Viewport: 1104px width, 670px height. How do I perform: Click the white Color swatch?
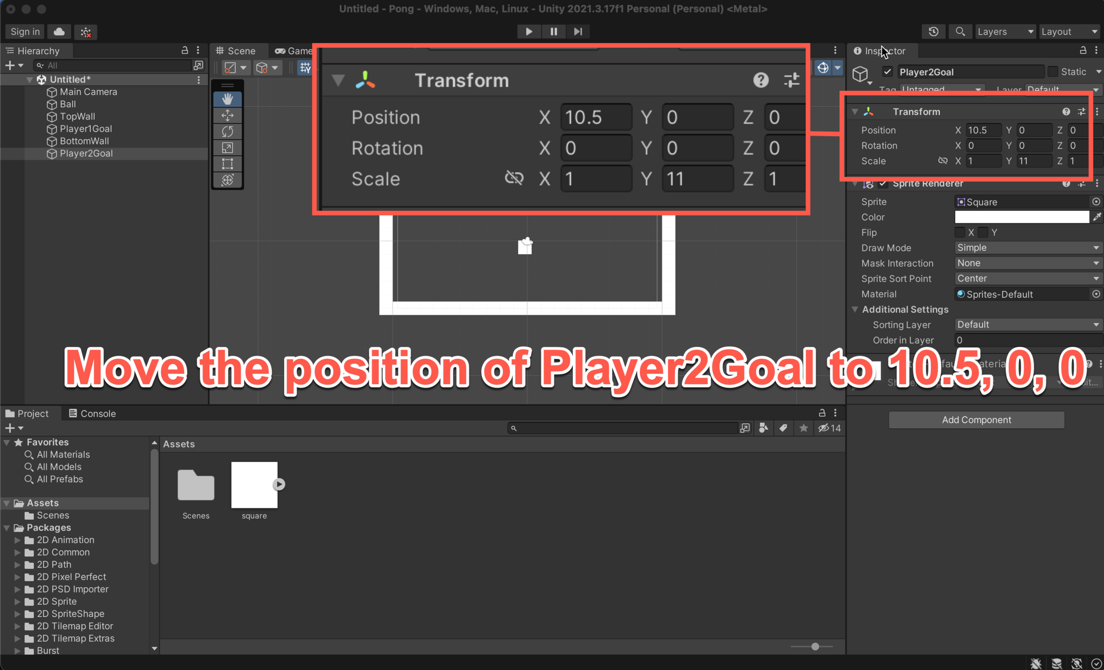coord(1021,217)
